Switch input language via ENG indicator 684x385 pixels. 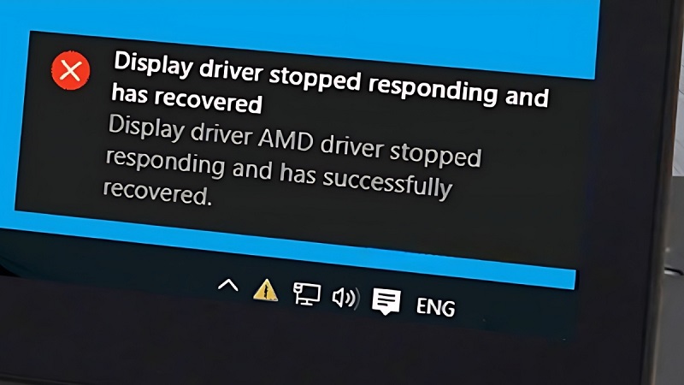[435, 307]
